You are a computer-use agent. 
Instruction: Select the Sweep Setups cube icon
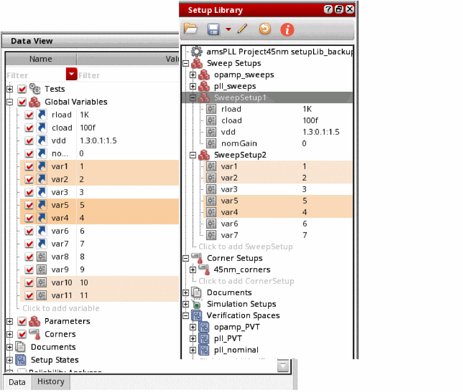coord(197,63)
